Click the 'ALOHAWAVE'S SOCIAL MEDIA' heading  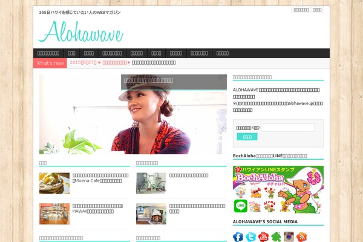click(x=266, y=221)
